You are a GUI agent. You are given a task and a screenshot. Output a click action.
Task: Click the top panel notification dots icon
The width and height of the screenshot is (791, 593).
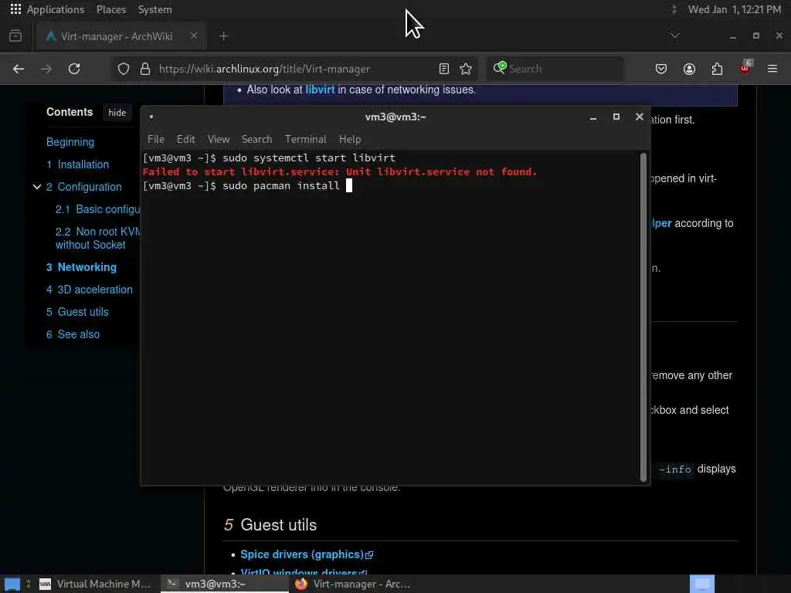point(674,9)
